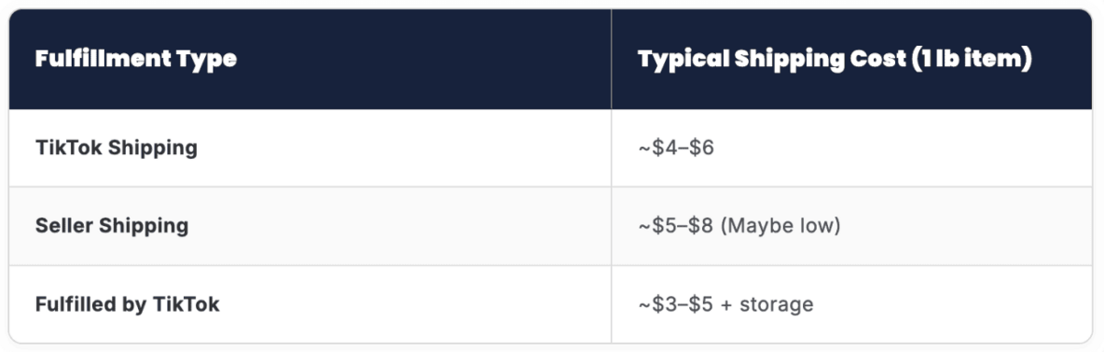Select the TikTok Shipping row label
1104x352 pixels.
pyautogui.click(x=116, y=147)
